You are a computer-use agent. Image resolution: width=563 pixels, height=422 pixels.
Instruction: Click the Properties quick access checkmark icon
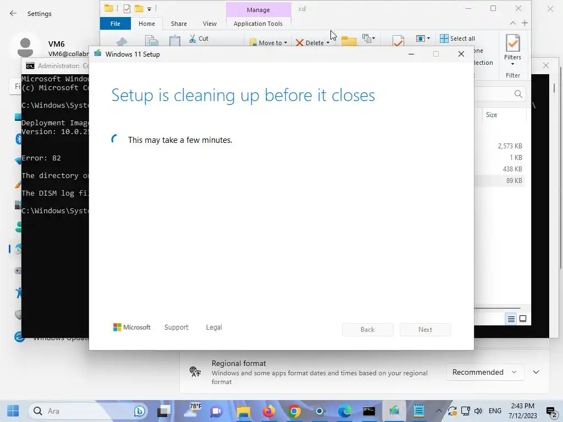tap(127, 9)
